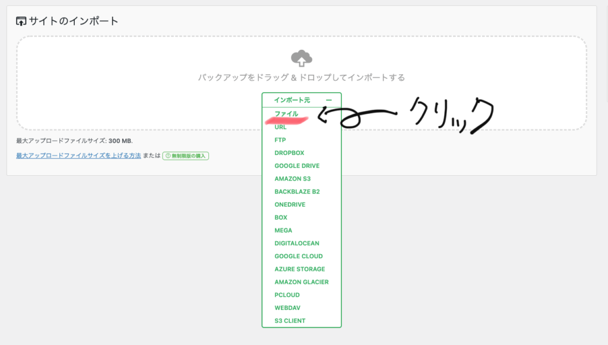The image size is (608, 345).
Task: Click the drag and drop backup text
Action: point(301,78)
